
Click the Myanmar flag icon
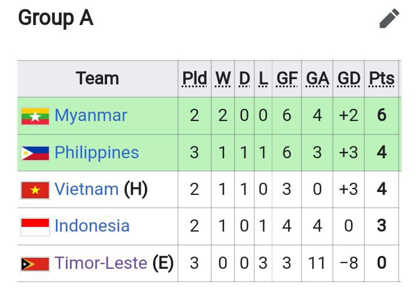(35, 116)
